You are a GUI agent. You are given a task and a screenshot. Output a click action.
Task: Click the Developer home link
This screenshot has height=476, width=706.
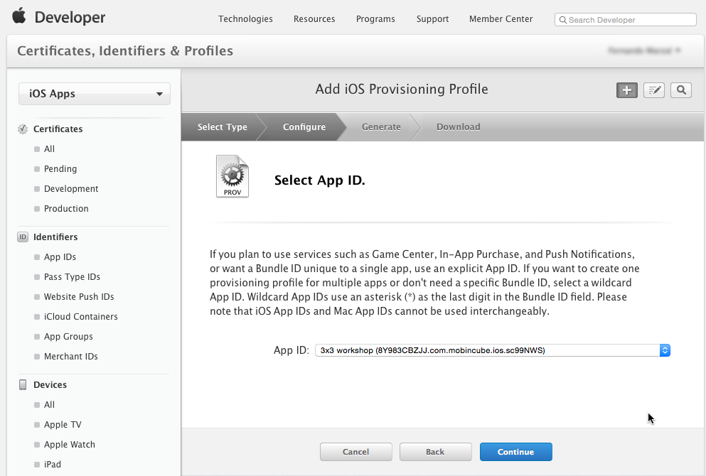click(x=70, y=17)
